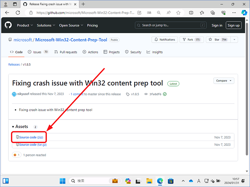
Task: Expand the Product menu
Action: (x=25, y=25)
